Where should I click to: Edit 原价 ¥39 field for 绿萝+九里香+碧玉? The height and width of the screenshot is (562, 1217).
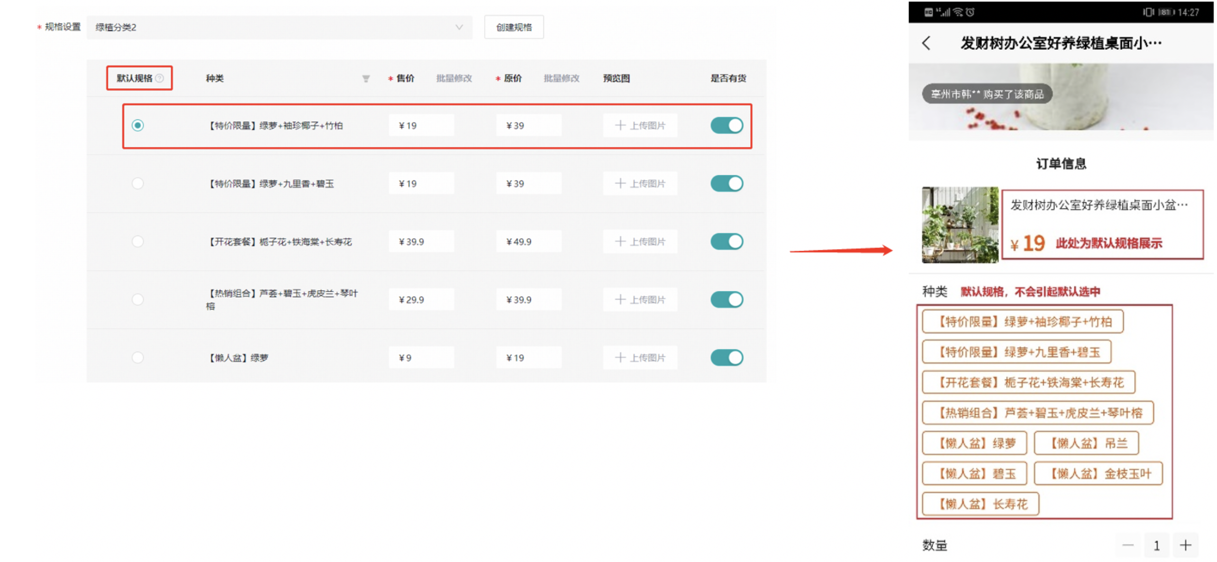point(528,183)
